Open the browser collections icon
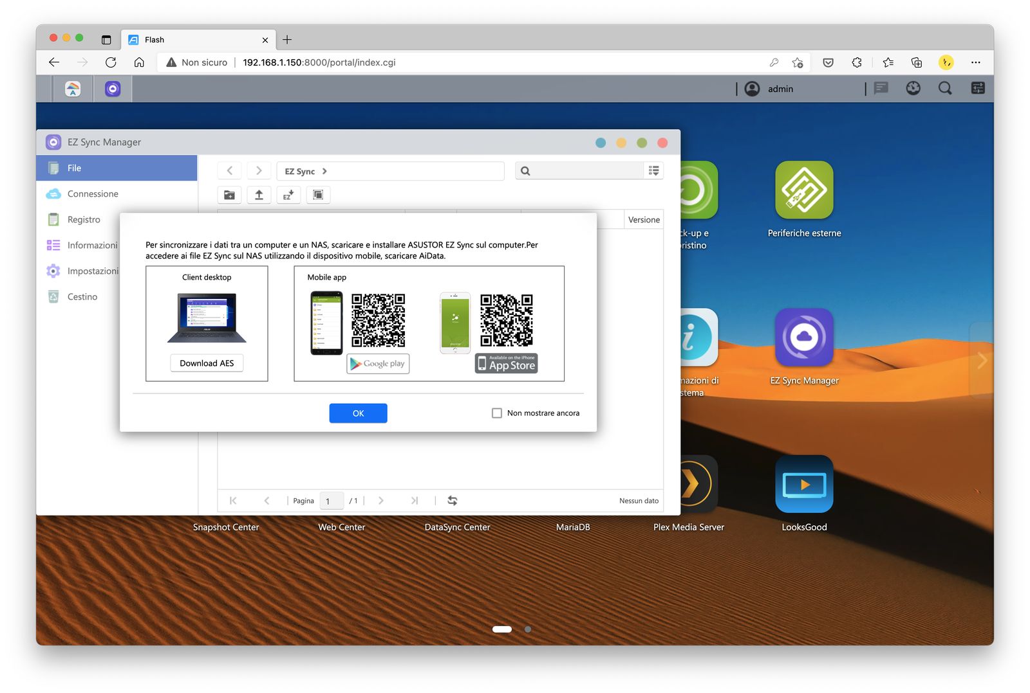 pyautogui.click(x=917, y=62)
